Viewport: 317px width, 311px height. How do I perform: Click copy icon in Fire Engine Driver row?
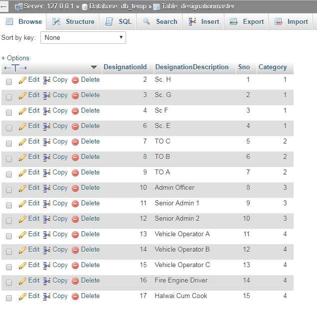coord(47,281)
